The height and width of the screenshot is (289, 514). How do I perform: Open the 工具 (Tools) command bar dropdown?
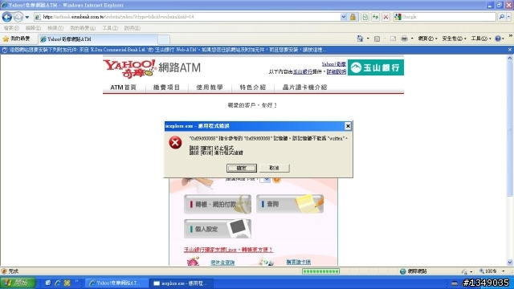tap(481, 39)
